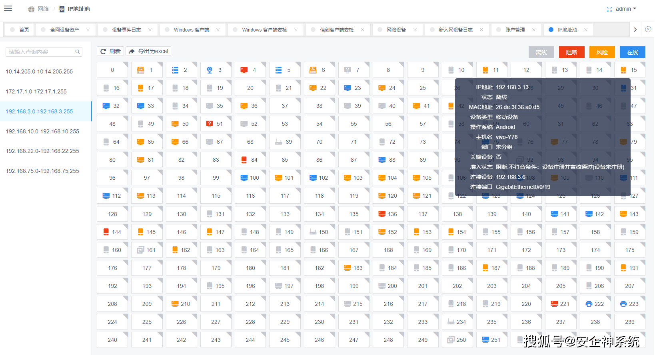
Task: Click the blue camera icon at IP 3
Action: point(210,70)
